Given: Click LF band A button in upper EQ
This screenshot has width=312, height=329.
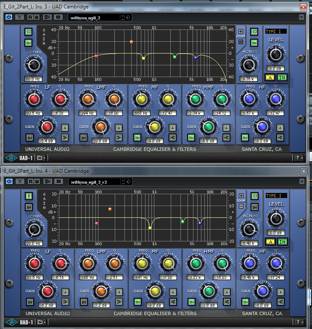Looking at the screenshot, I should tap(65, 128).
